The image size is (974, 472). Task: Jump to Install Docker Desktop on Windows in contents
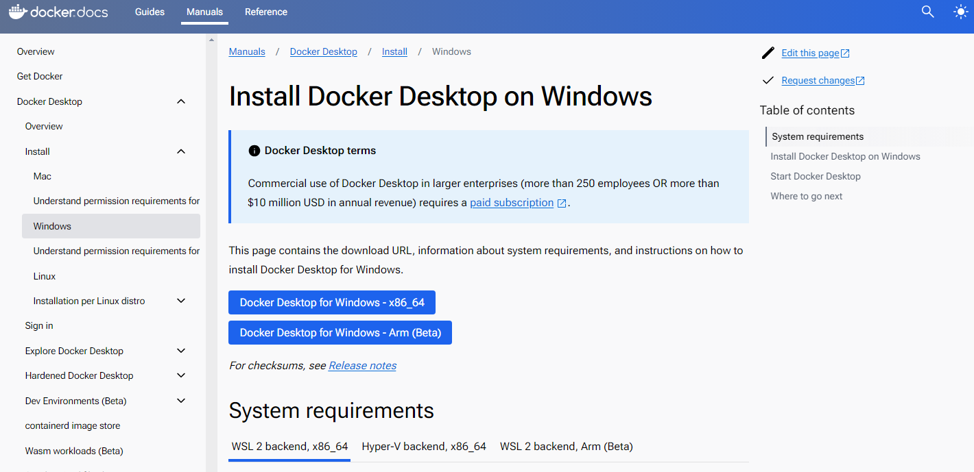[x=845, y=156]
